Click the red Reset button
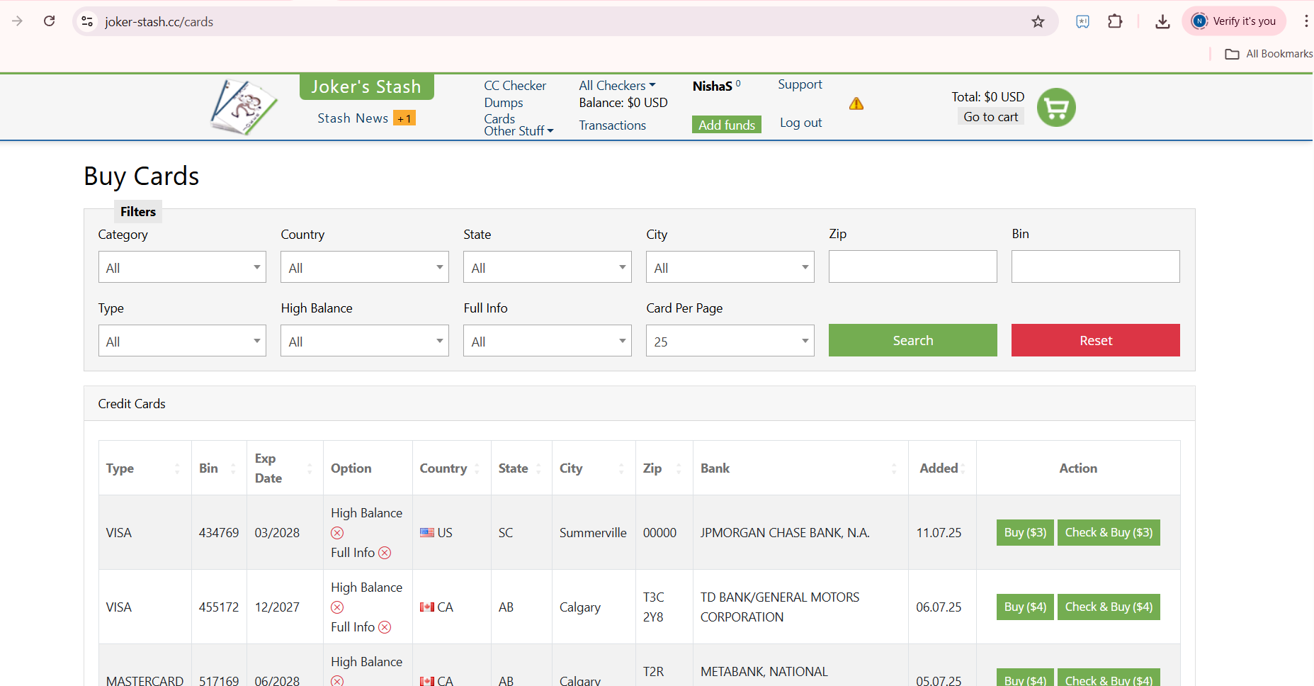The image size is (1314, 686). coord(1096,340)
